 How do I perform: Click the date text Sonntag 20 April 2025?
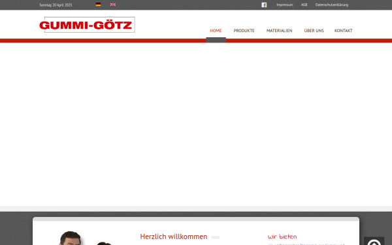coord(56,5)
